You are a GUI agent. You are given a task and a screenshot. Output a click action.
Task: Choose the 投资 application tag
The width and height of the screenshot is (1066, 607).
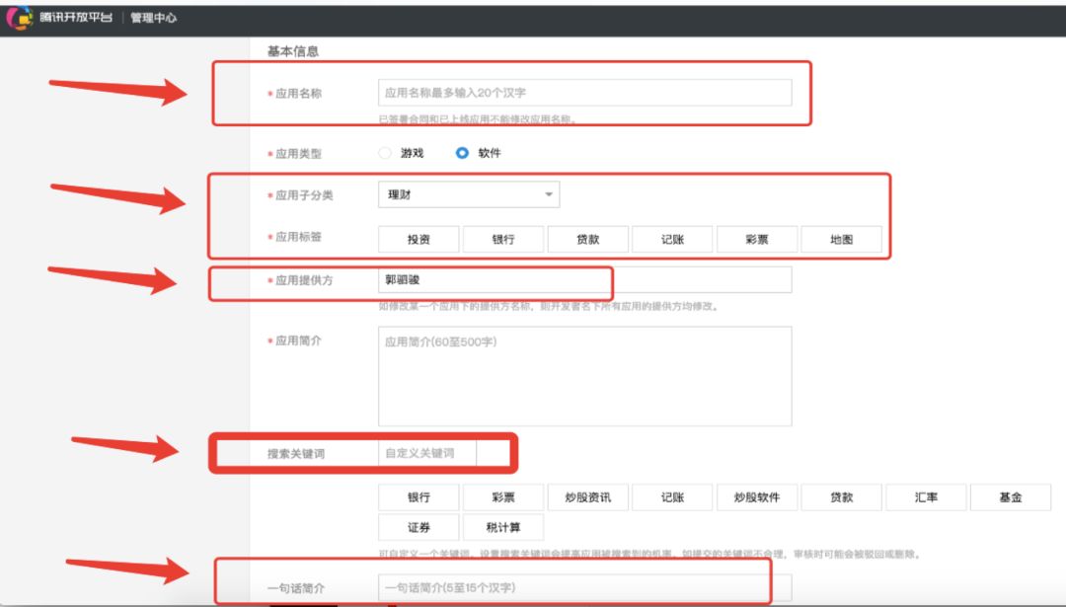(x=419, y=240)
